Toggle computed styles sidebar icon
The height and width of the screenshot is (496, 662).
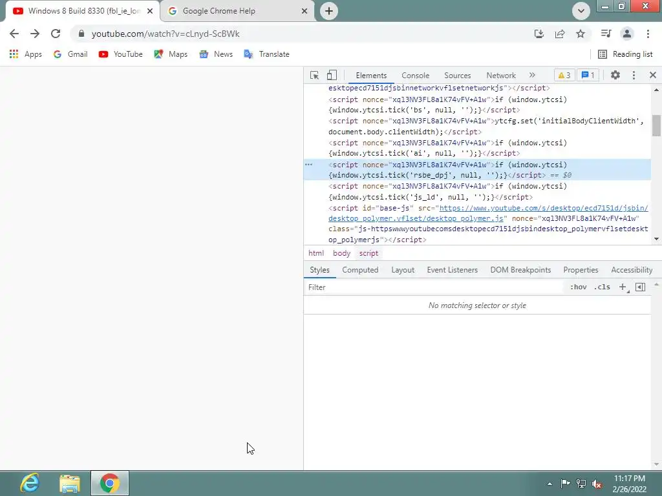click(x=640, y=287)
